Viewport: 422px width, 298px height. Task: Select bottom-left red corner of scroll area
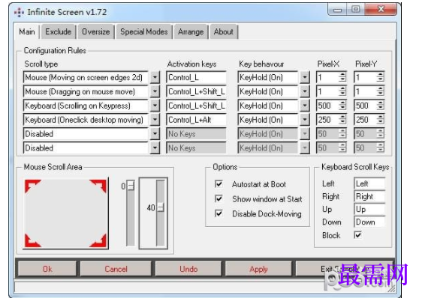[x=32, y=240]
